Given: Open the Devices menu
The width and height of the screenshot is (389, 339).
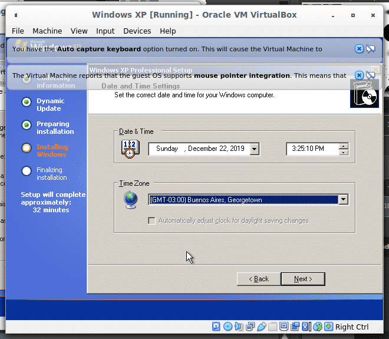Looking at the screenshot, I should pos(137,31).
